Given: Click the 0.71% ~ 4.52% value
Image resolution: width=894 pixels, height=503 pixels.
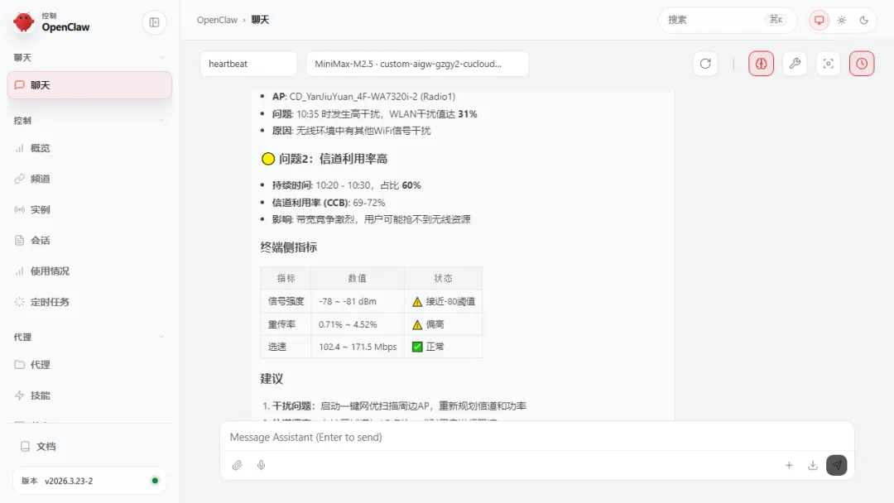Looking at the screenshot, I should click(348, 324).
